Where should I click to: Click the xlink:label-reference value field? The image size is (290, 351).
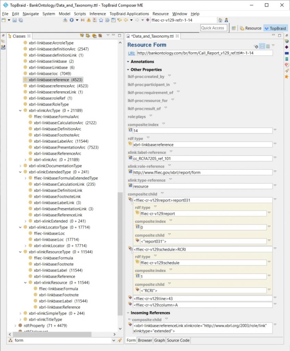point(203,158)
